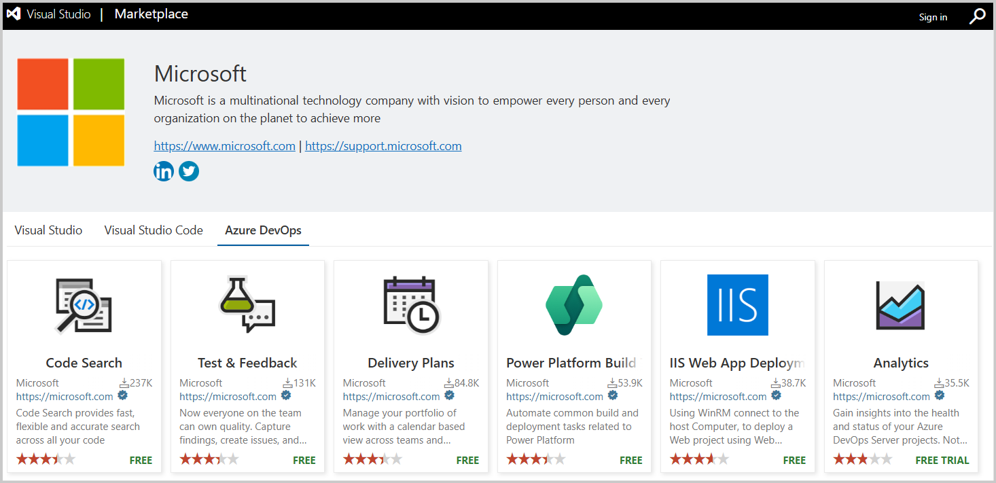Click the Marketplace header title
Viewport: 996px width, 483px height.
tap(151, 14)
